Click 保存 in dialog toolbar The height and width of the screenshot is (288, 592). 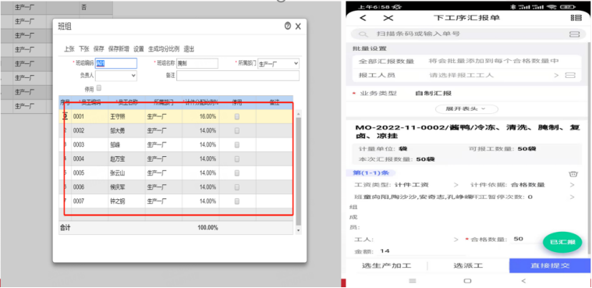pos(98,49)
